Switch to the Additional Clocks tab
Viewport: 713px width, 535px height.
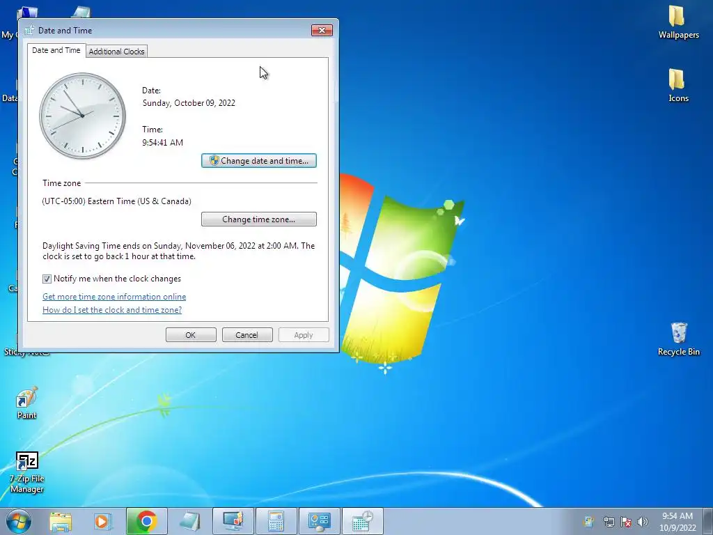(x=116, y=52)
